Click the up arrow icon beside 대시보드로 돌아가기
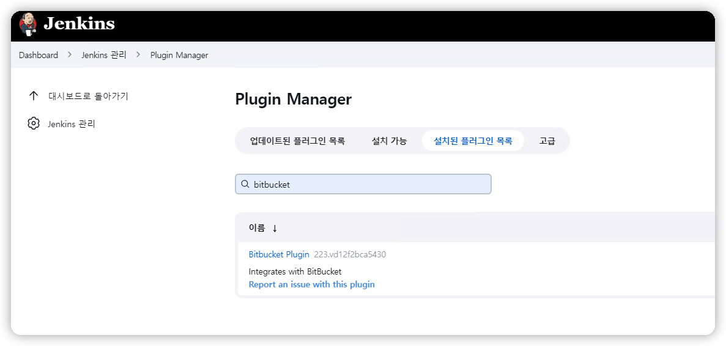Image resolution: width=726 pixels, height=346 pixels. pos(34,96)
